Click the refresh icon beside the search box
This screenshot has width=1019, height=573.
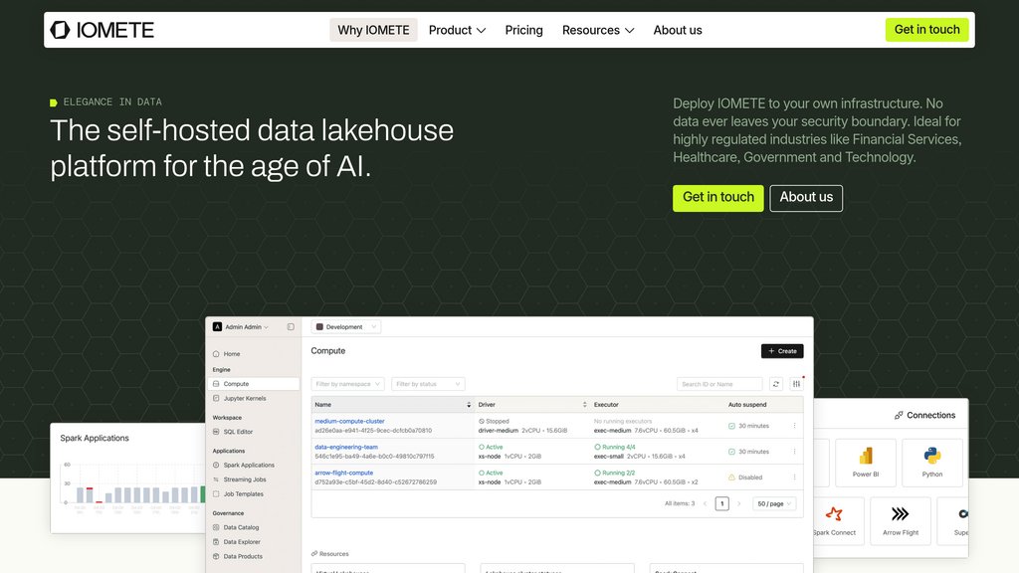(776, 384)
